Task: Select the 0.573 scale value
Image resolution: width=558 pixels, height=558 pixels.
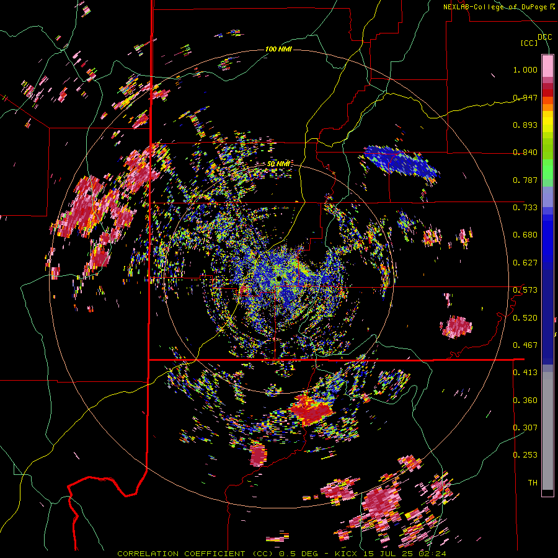Action: 525,290
